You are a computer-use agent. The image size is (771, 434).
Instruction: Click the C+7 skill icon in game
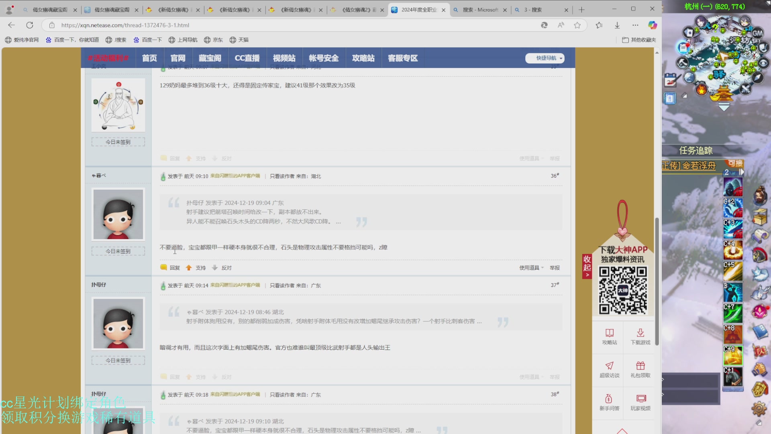pos(733,313)
